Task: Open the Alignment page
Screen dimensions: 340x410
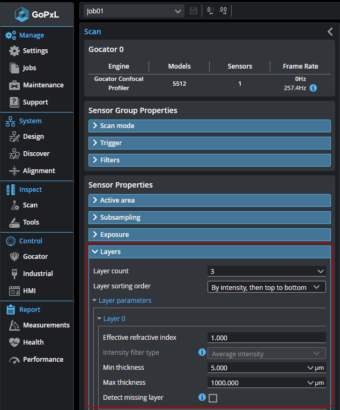Action: (39, 171)
